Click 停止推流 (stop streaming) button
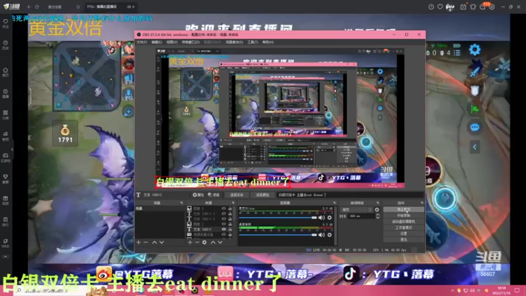The height and width of the screenshot is (296, 526). 404,209
